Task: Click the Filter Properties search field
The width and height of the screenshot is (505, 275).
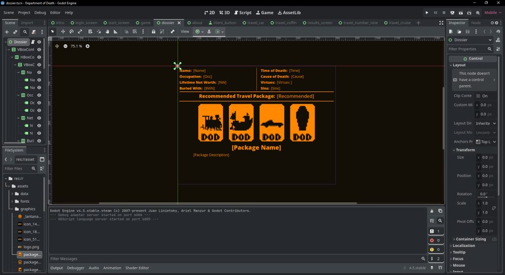Action: [x=466, y=49]
